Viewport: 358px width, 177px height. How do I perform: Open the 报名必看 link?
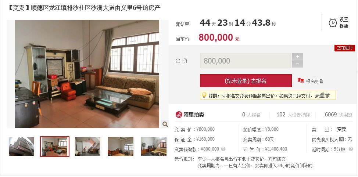coord(315,81)
